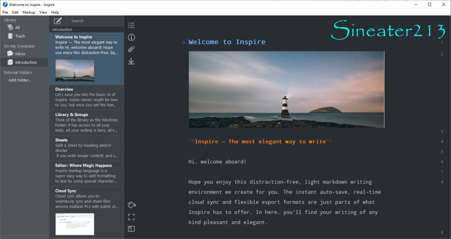451x239 pixels.
Task: Click the 'Hi, welcome aboard!' line
Action: (217, 162)
